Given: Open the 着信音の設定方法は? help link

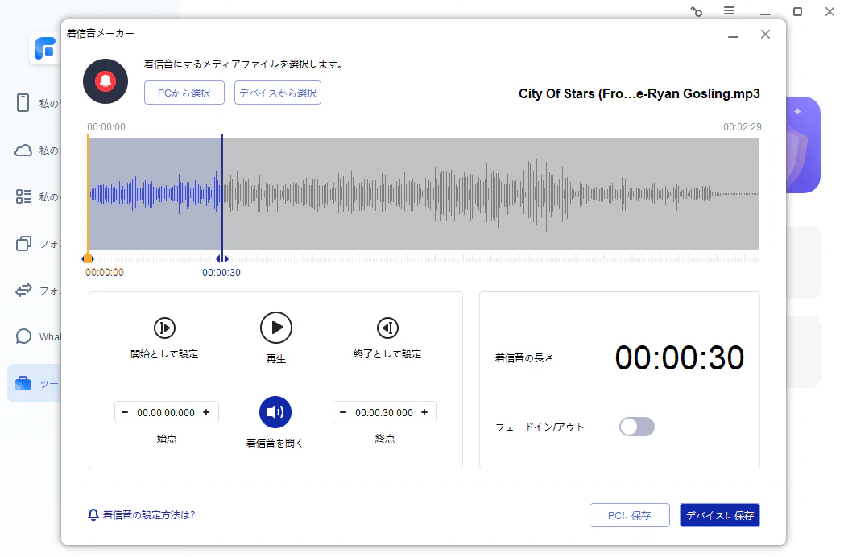Looking at the screenshot, I should (x=142, y=515).
